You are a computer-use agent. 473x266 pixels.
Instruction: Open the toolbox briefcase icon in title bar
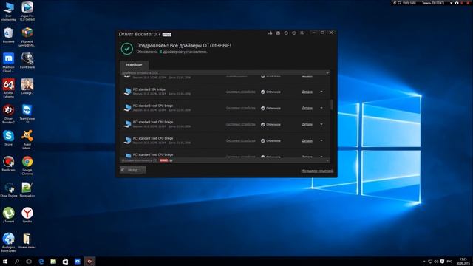[x=278, y=33]
